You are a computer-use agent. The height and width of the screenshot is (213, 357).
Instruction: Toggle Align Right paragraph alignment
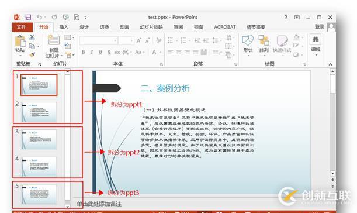(188, 53)
